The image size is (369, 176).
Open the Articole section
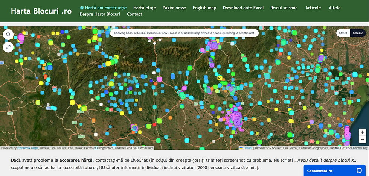[313, 8]
